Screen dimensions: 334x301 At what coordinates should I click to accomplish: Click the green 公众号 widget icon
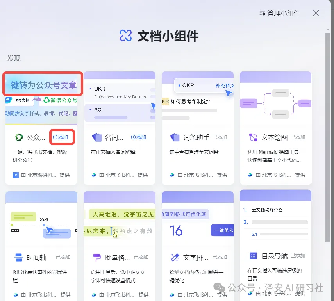click(x=19, y=137)
